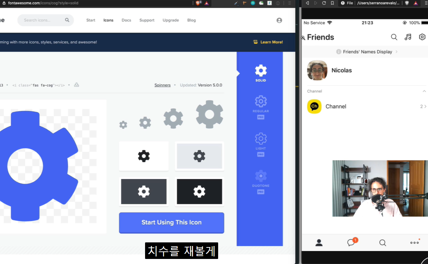Click the Learn More! banner link
The image size is (428, 264).
[x=271, y=42]
